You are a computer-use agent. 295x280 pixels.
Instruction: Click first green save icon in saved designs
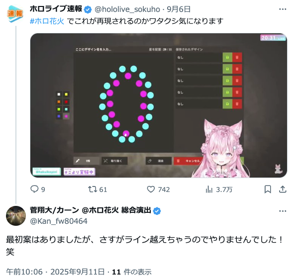(x=227, y=57)
